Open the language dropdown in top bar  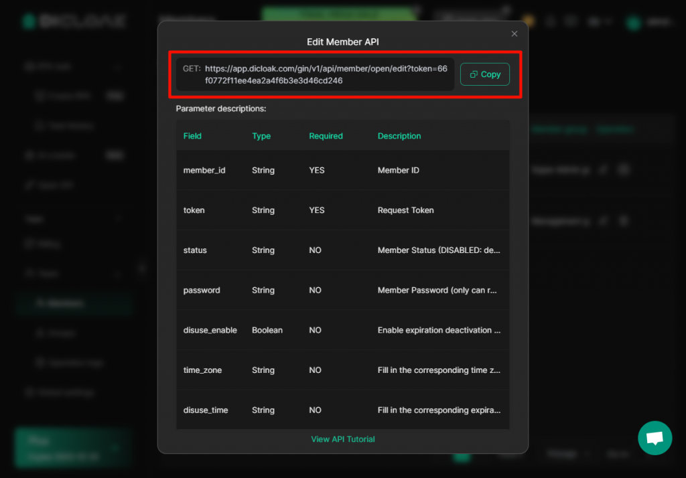[x=600, y=21]
